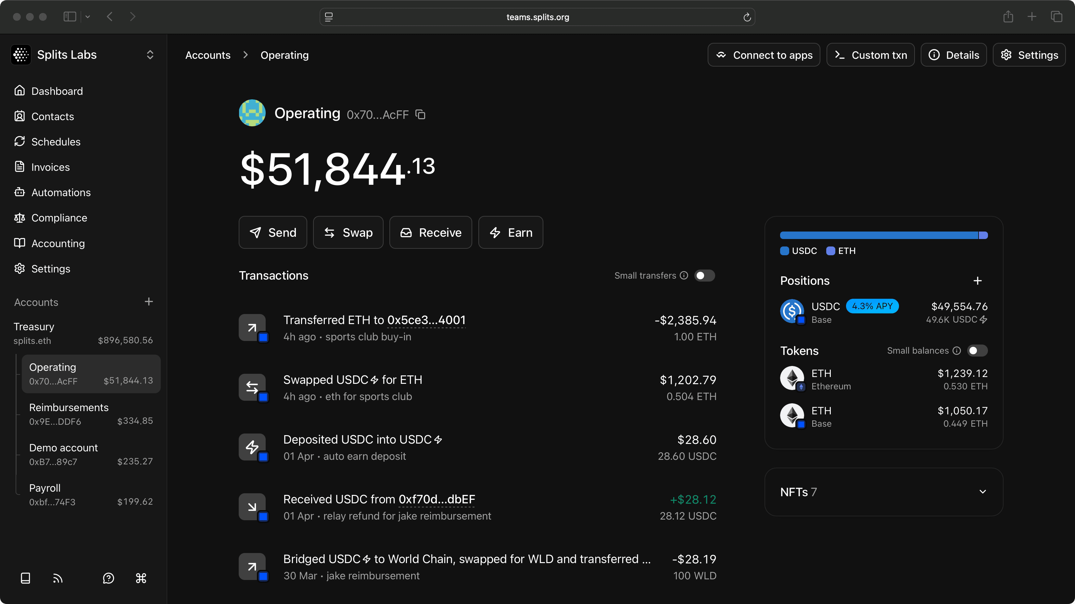
Task: Open the command palette shortcut icon
Action: 141,578
